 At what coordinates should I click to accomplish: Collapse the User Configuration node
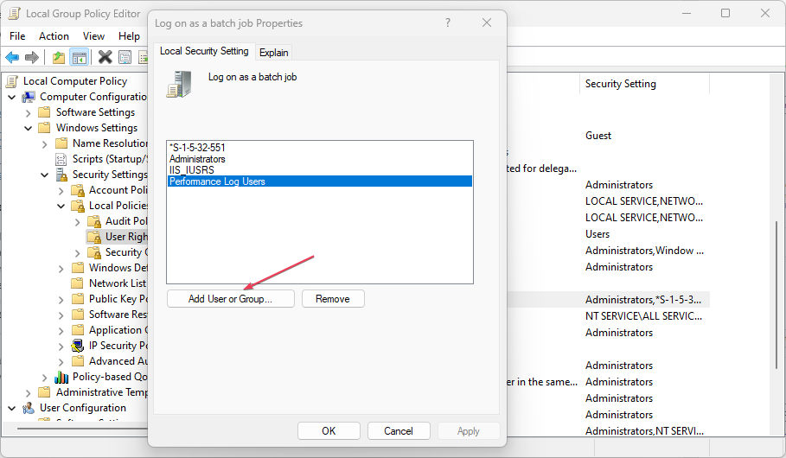(12, 408)
